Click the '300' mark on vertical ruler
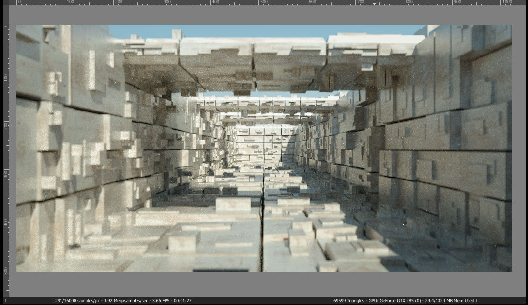 pos(6,174)
